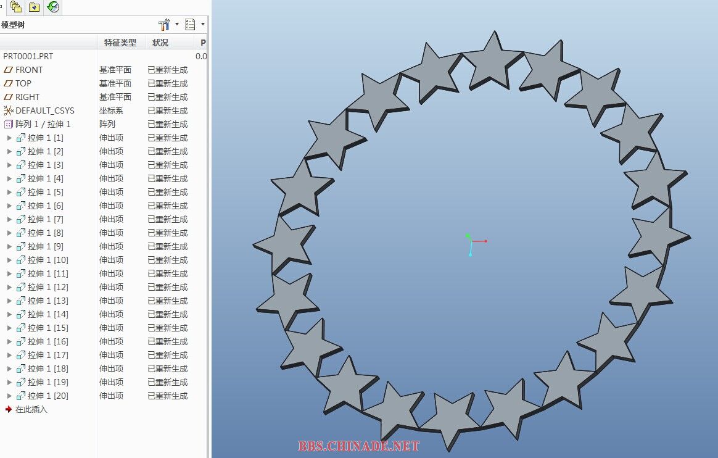The height and width of the screenshot is (458, 718).
Task: Open the settings dropdown arrow beside hammer icon
Action: (x=177, y=25)
